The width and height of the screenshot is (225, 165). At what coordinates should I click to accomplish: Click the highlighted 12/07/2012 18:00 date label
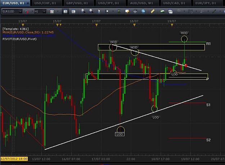(14, 159)
